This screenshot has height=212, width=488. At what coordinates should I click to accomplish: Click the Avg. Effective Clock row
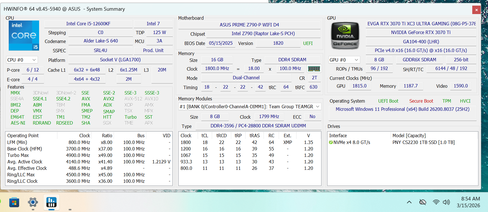[x=89, y=168]
